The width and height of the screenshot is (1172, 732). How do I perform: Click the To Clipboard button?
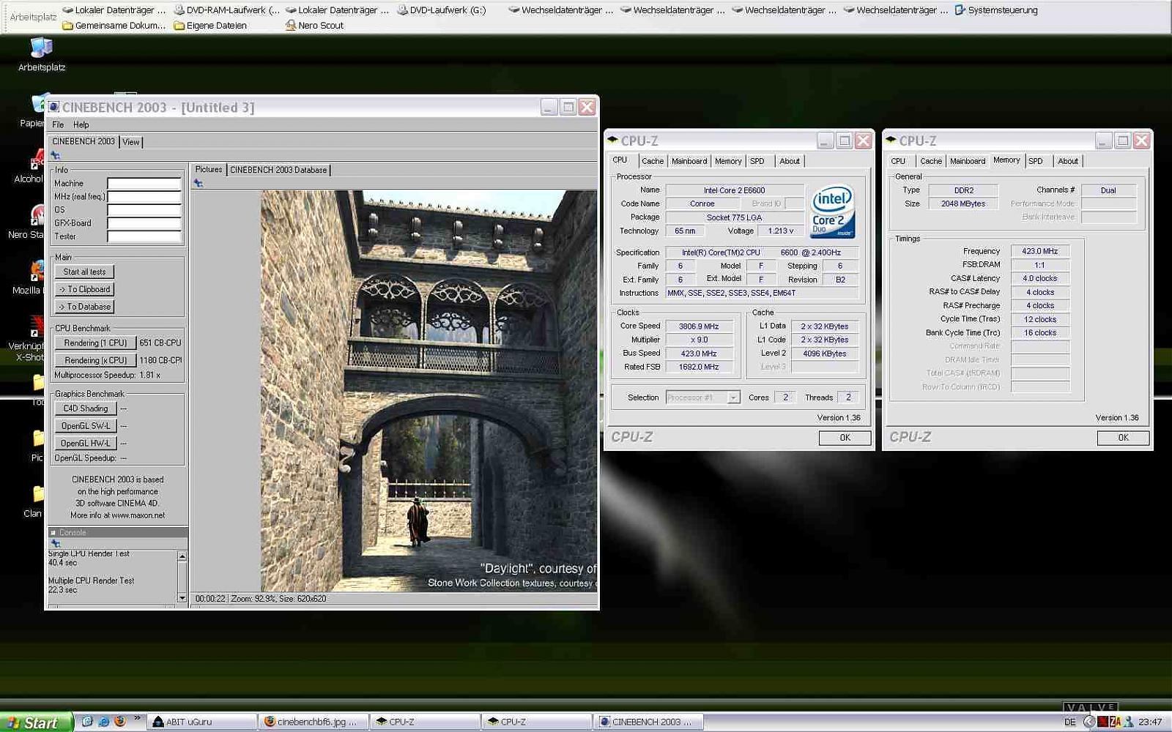pos(84,289)
